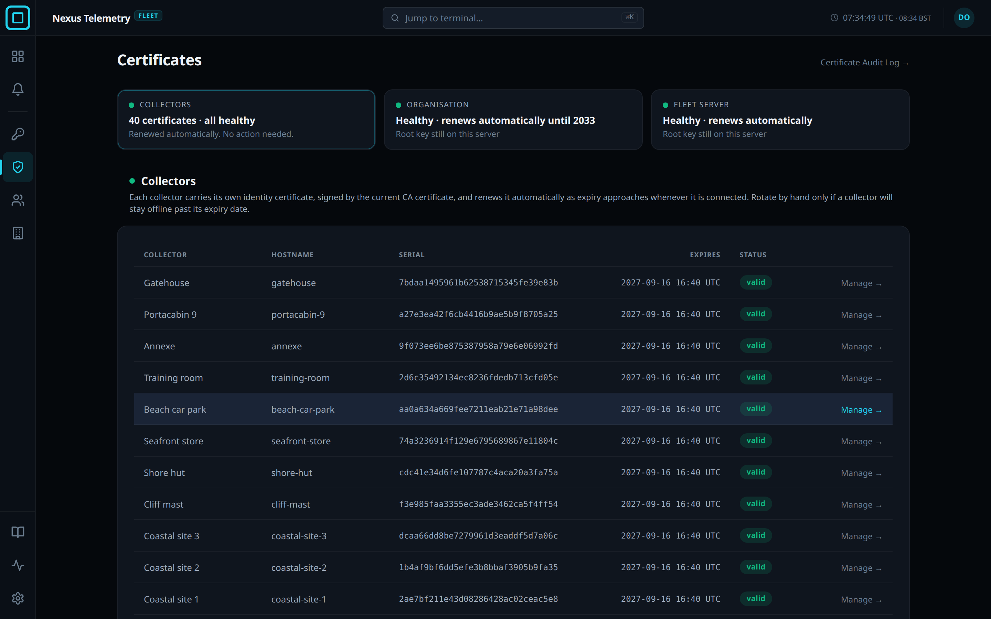
Task: Click the 07:34:49 UTC time display
Action: (868, 18)
